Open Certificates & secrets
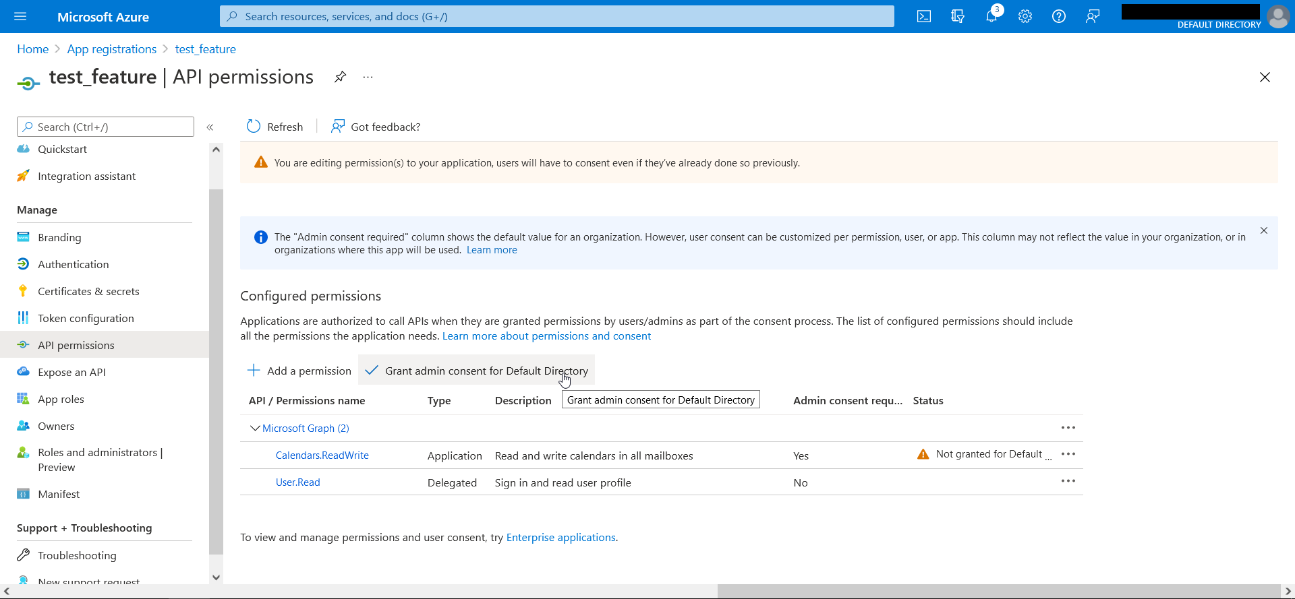 (x=88, y=291)
